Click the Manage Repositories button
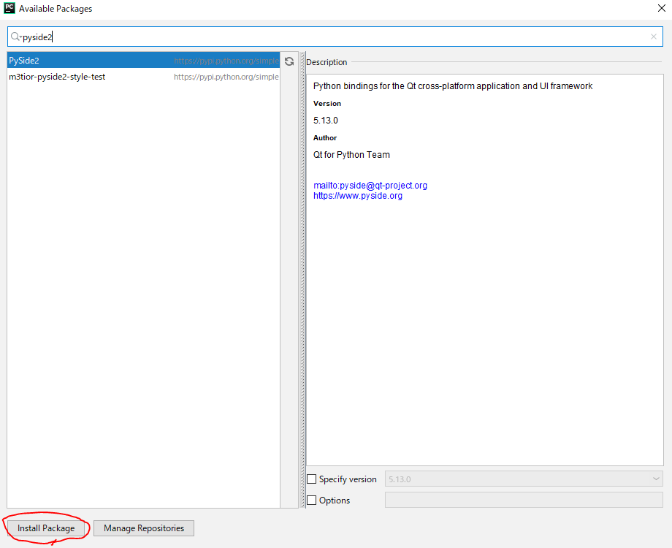672x548 pixels. 144,528
